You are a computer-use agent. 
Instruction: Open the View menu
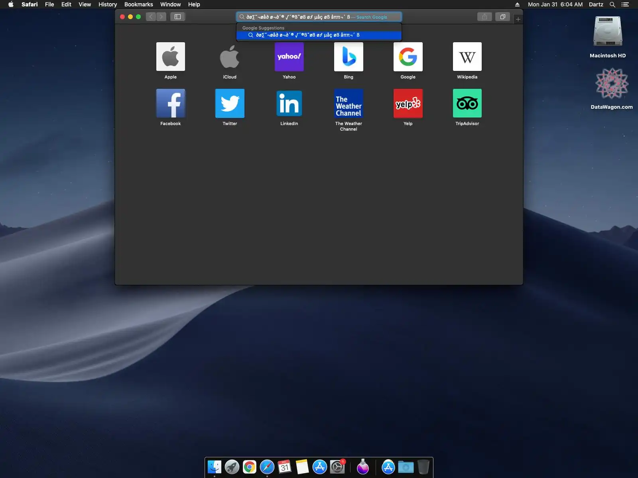click(x=85, y=4)
